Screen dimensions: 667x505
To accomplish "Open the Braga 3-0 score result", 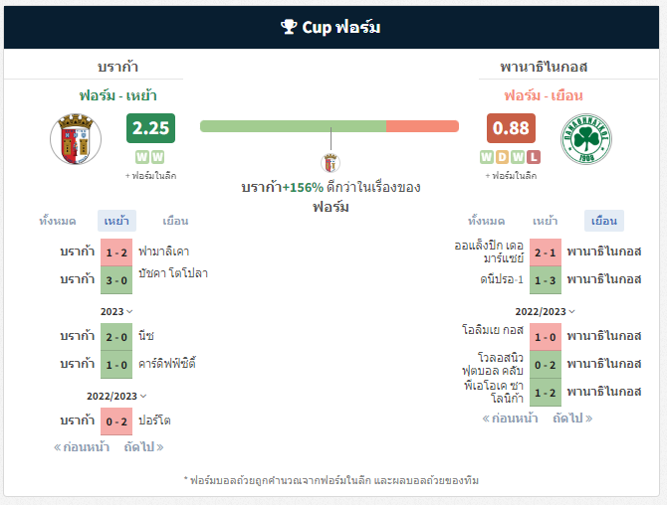I will coord(116,280).
